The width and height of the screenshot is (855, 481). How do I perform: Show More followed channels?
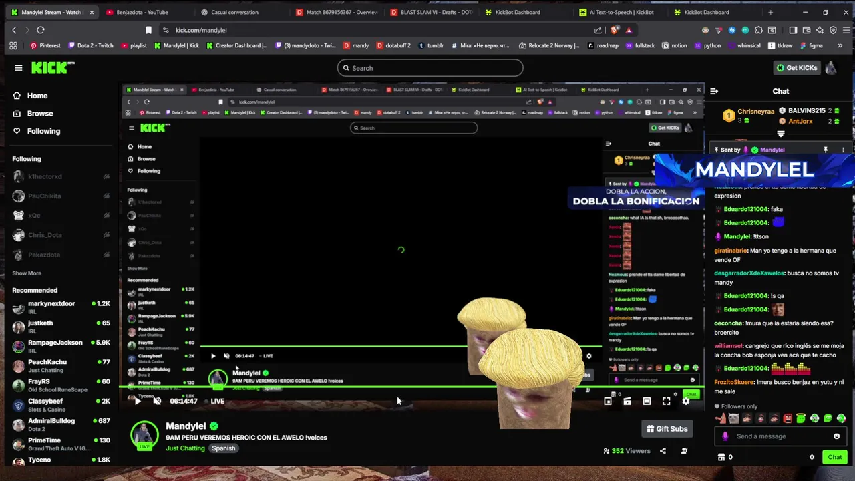click(x=27, y=273)
